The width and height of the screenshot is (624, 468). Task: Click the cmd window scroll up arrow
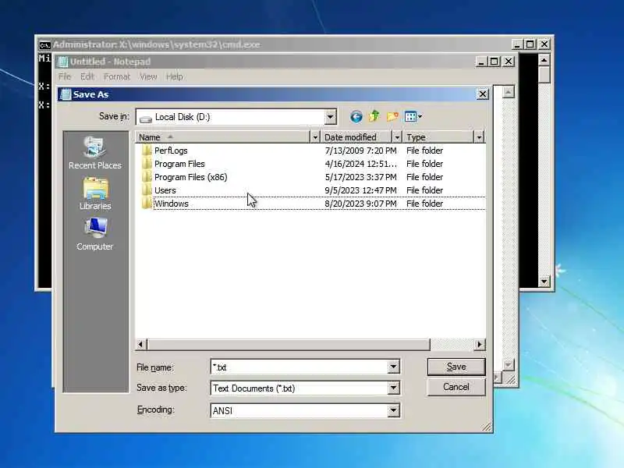[544, 60]
